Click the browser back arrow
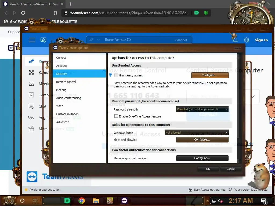The image size is (275, 206). (x=6, y=13)
